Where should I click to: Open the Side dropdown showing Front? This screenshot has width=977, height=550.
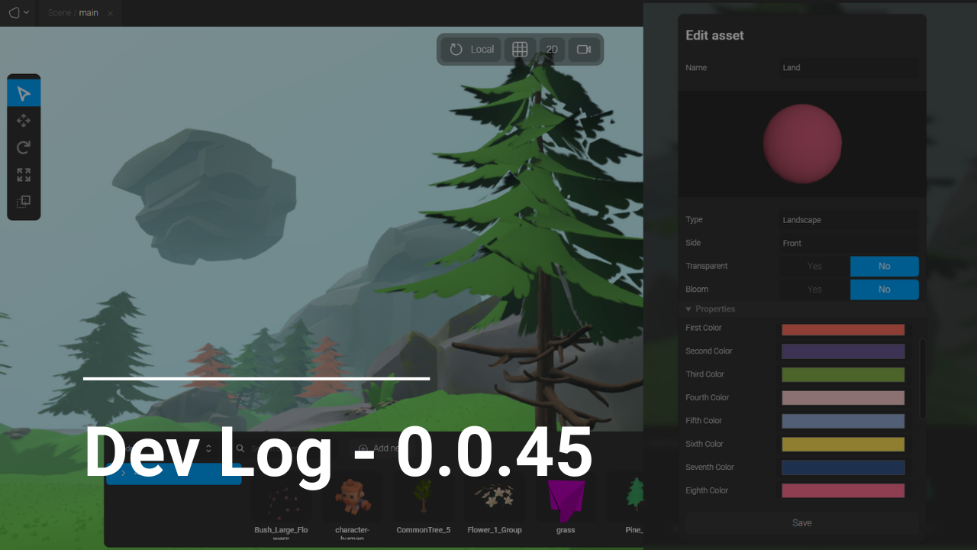click(x=847, y=244)
